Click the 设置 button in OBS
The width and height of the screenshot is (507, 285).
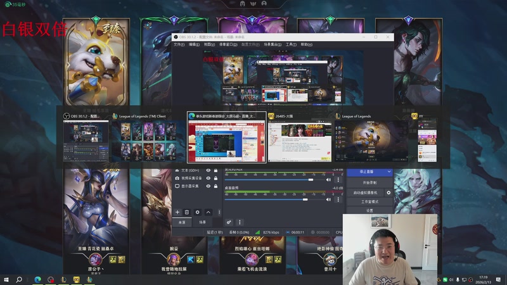[369, 210]
